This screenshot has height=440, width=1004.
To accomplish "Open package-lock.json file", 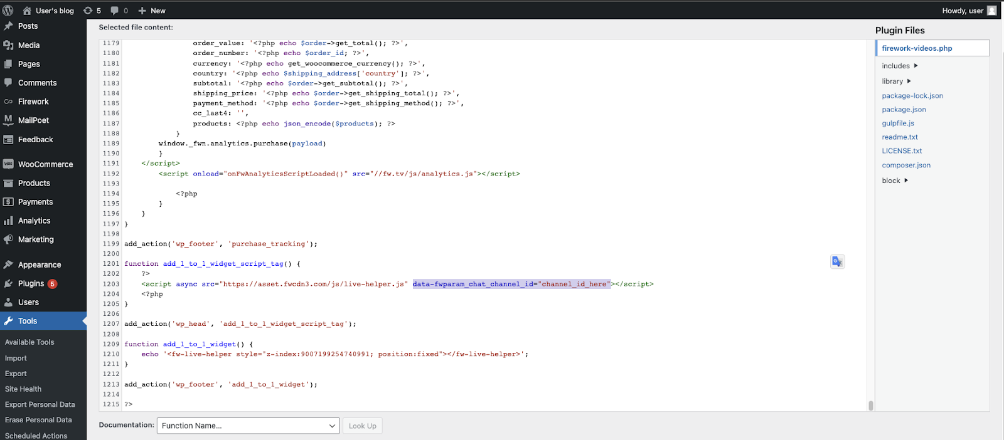I will click(912, 96).
